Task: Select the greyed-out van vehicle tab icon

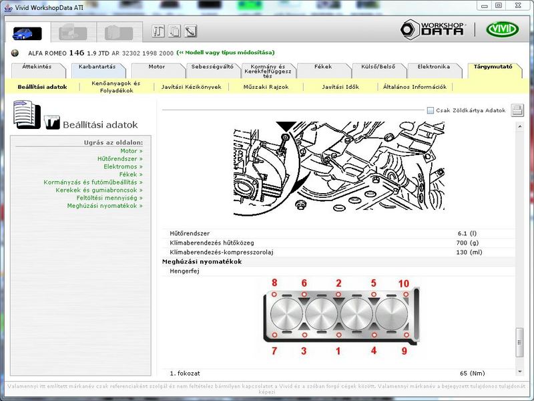Action: pos(73,32)
